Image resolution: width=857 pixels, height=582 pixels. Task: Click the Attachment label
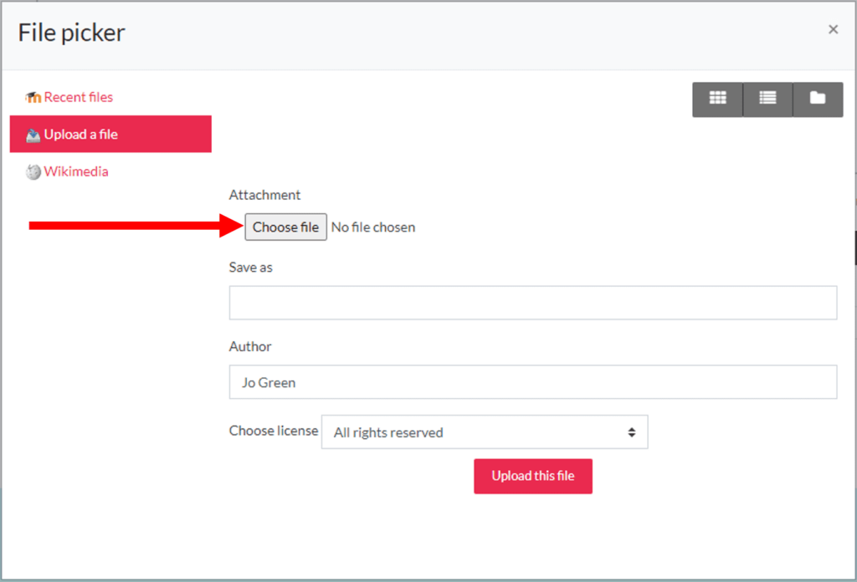[264, 195]
